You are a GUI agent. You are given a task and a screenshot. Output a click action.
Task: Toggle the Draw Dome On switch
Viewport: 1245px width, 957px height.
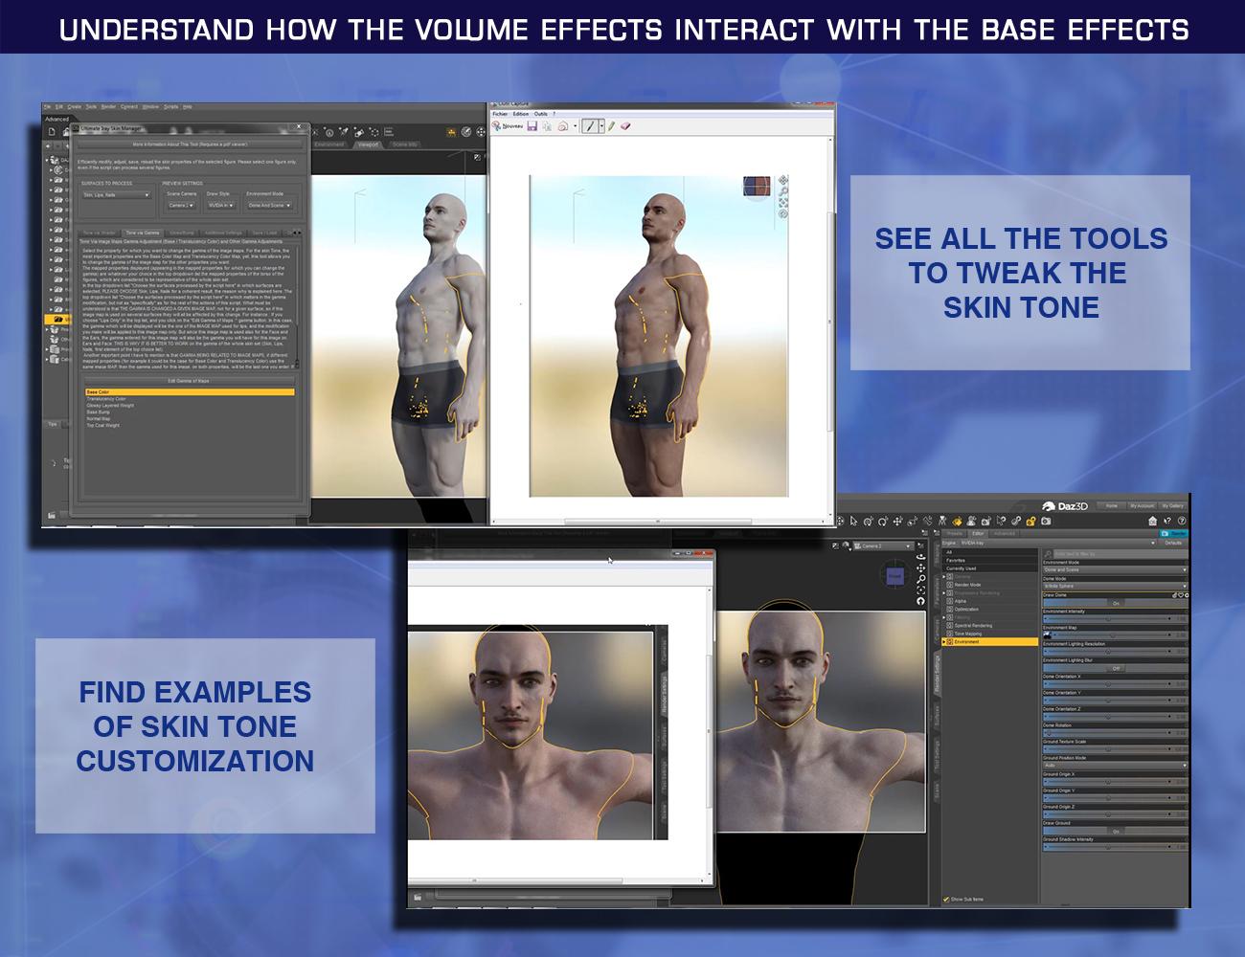coord(1116,603)
